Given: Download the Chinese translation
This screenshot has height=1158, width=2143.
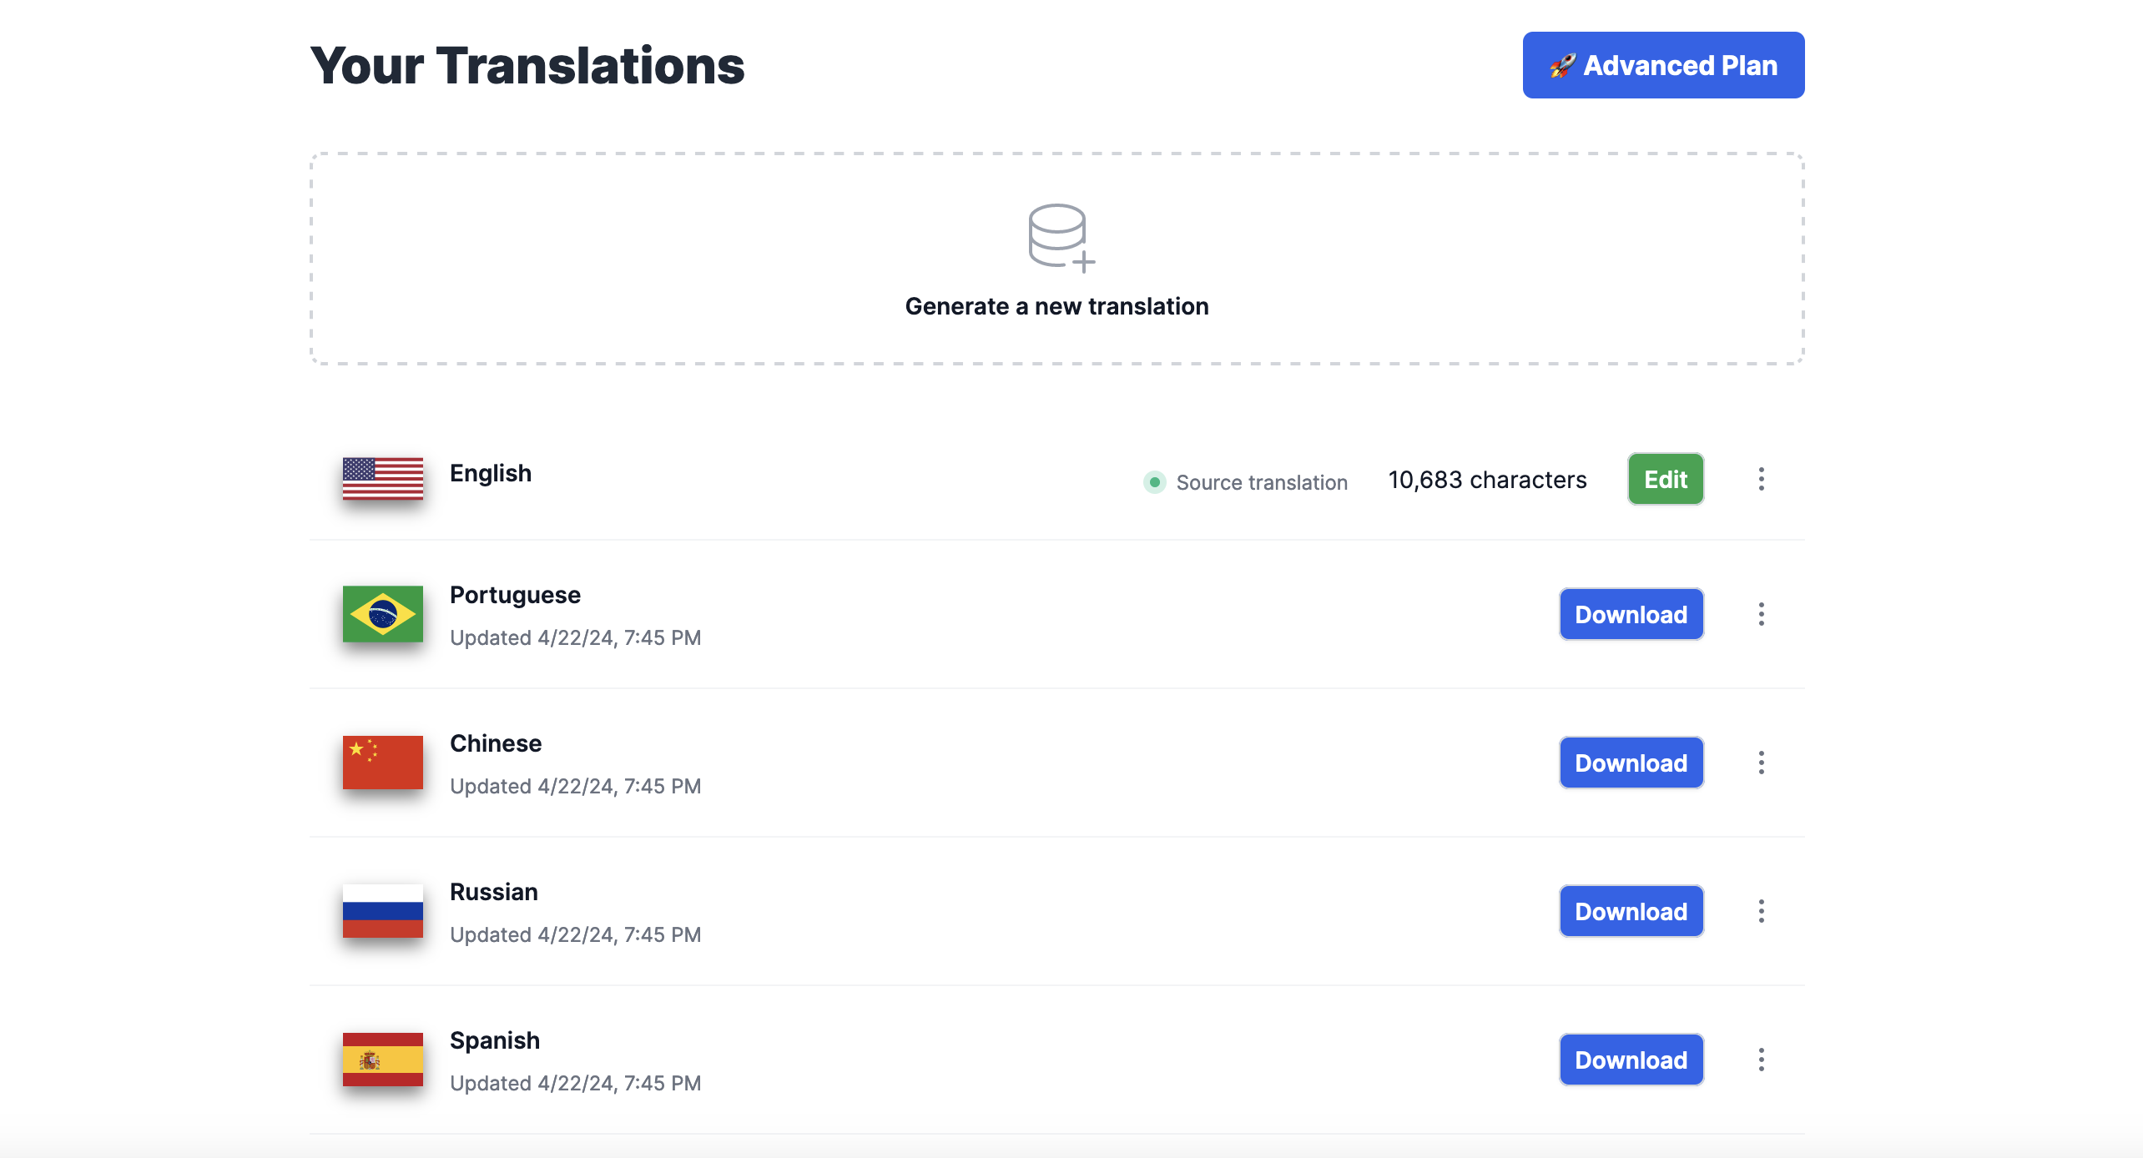Looking at the screenshot, I should tap(1631, 763).
